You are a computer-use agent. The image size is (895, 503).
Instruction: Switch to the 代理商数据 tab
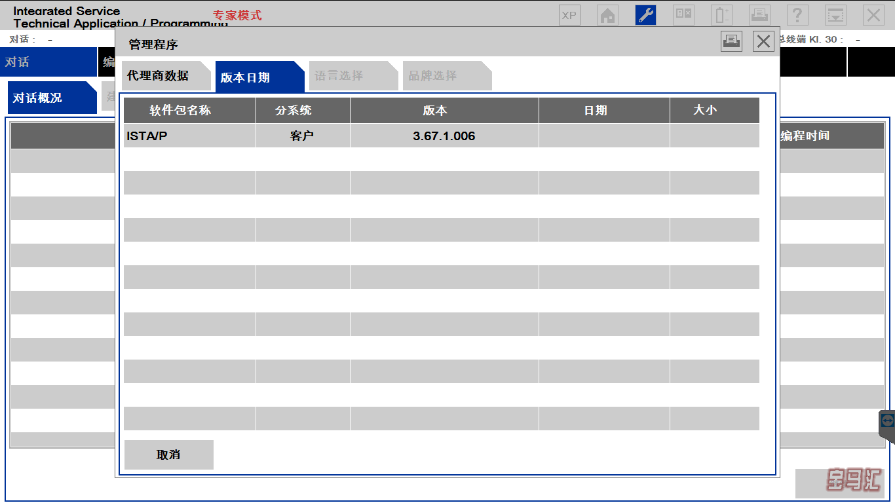coord(166,76)
